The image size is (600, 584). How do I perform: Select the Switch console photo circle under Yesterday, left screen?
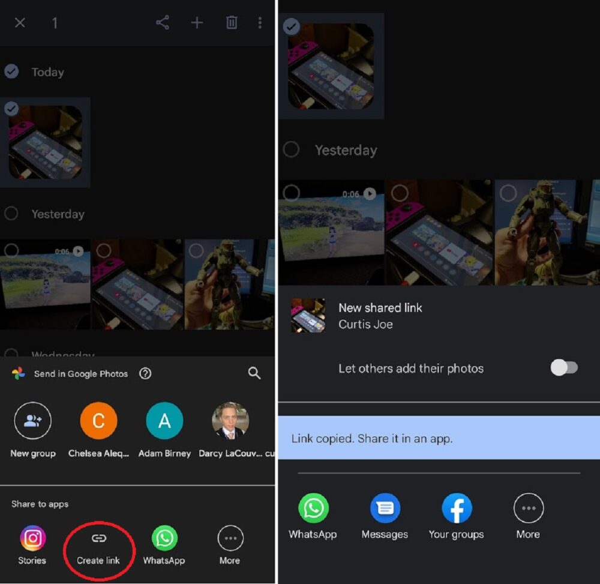tap(104, 251)
